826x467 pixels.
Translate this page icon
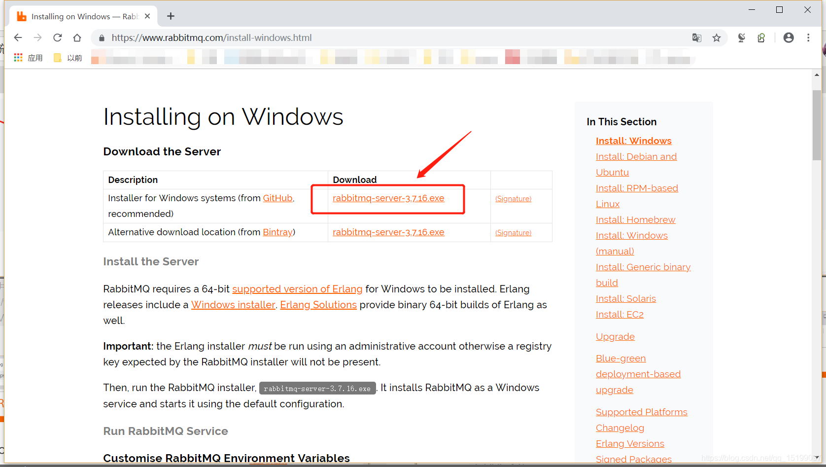[x=697, y=38]
